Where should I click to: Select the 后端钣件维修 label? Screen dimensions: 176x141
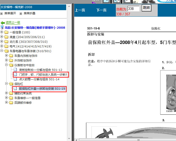coord(23,103)
